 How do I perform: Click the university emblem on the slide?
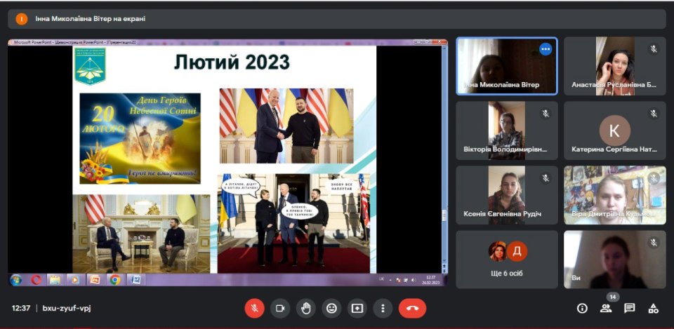tap(90, 66)
